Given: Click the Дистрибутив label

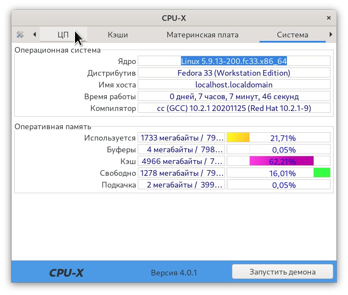Looking at the screenshot, I should point(111,73).
